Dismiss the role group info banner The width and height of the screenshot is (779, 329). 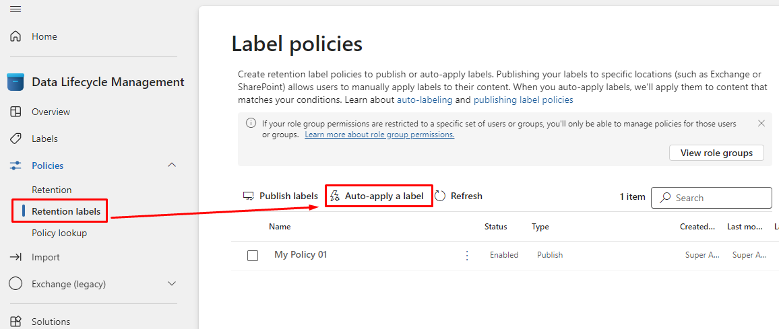pos(761,123)
